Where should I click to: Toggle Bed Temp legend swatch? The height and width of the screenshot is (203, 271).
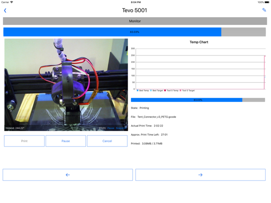pyautogui.click(x=138, y=90)
